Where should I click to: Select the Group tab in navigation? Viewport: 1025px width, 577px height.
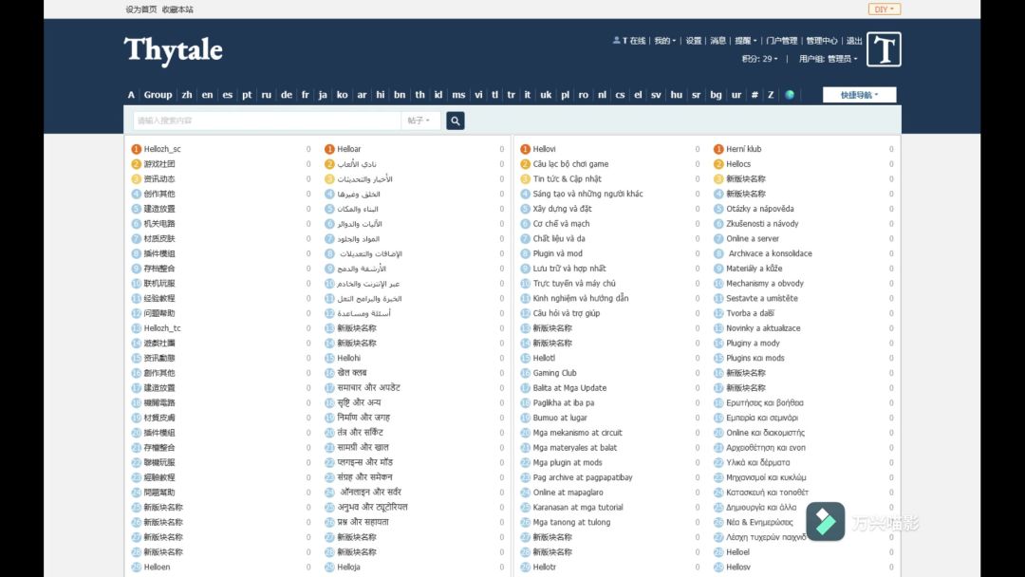click(x=158, y=95)
